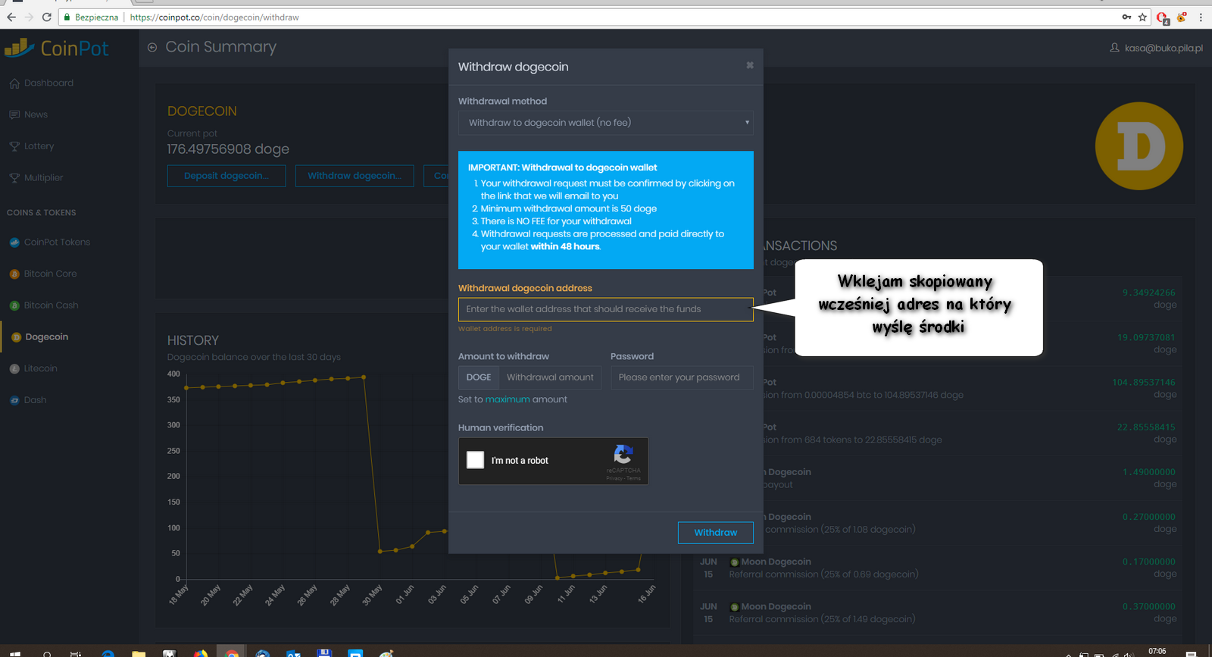Click the 176.49756908 doge balance
Screen dimensions: 1212x657
pos(228,149)
